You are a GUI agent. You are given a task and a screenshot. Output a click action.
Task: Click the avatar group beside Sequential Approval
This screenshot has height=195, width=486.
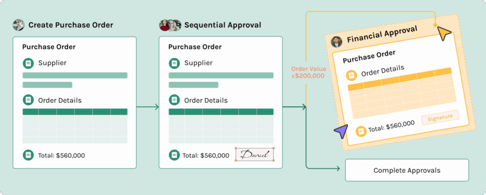[x=170, y=25]
